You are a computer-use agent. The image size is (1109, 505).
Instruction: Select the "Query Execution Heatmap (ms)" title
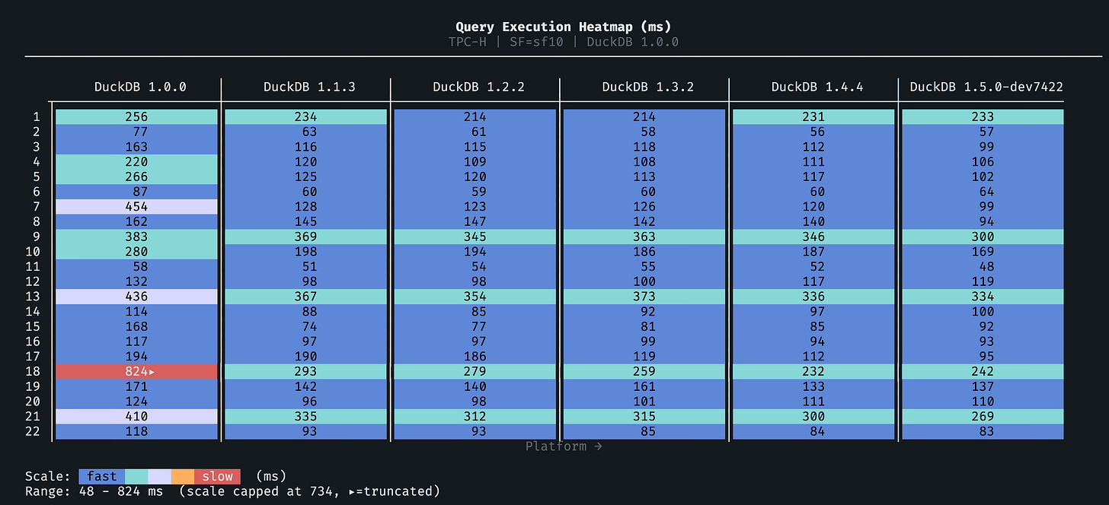[x=564, y=27]
